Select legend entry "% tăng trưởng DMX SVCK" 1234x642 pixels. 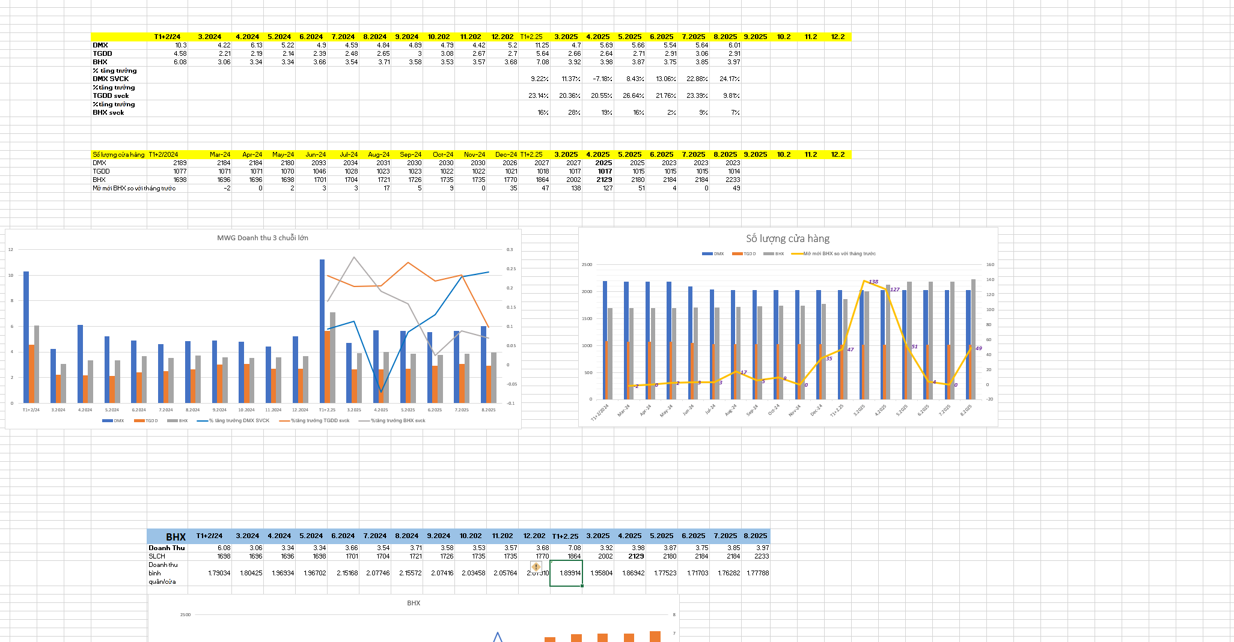(233, 420)
